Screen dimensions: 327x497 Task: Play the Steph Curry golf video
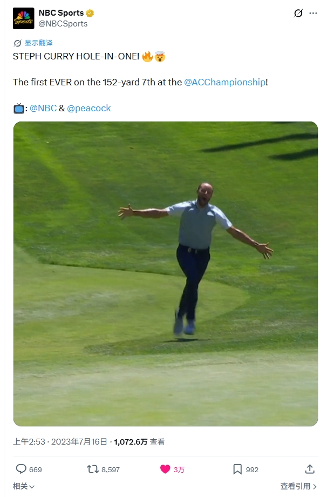166,274
